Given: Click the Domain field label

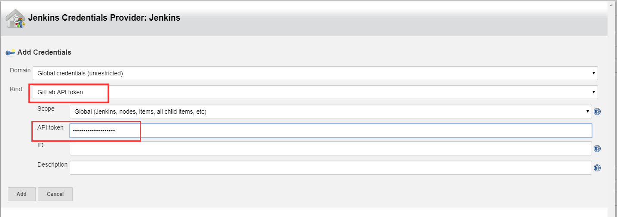Looking at the screenshot, I should pyautogui.click(x=20, y=70).
